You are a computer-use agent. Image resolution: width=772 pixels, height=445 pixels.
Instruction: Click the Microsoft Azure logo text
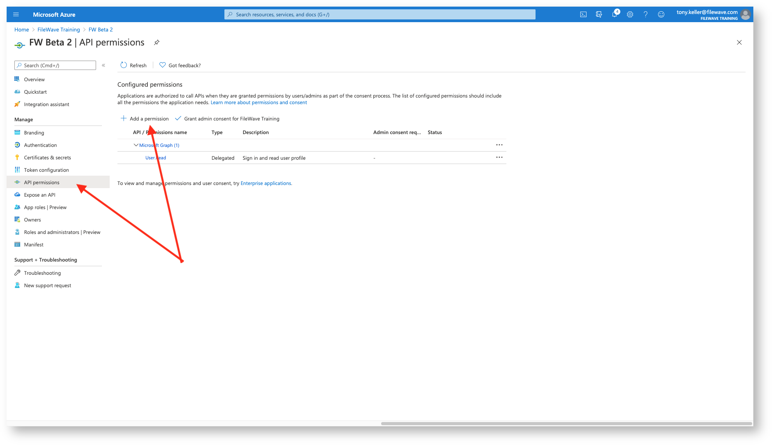(54, 14)
